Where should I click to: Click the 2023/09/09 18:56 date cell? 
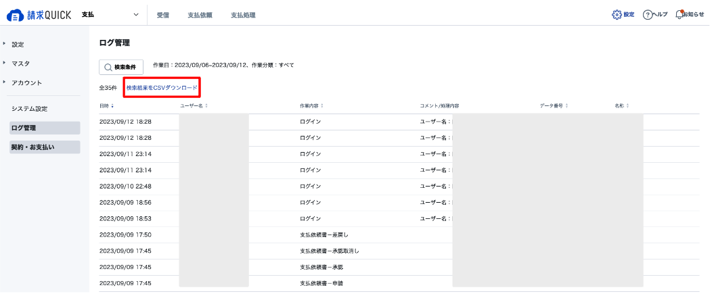pyautogui.click(x=125, y=202)
